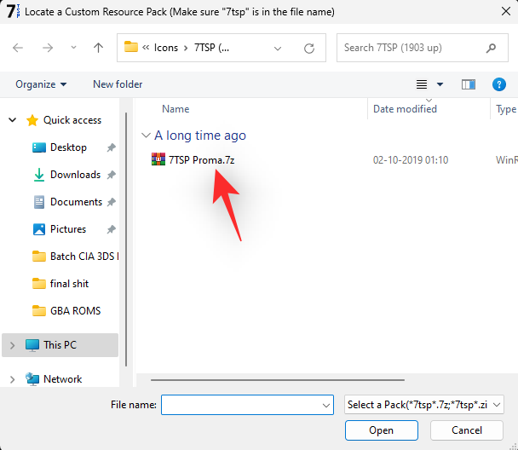The height and width of the screenshot is (450, 518).
Task: Close the Locate a Custom Resource Pack dialog
Action: click(505, 12)
